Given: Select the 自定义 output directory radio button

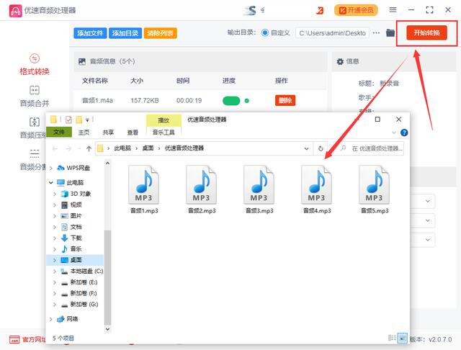Looking at the screenshot, I should point(265,33).
